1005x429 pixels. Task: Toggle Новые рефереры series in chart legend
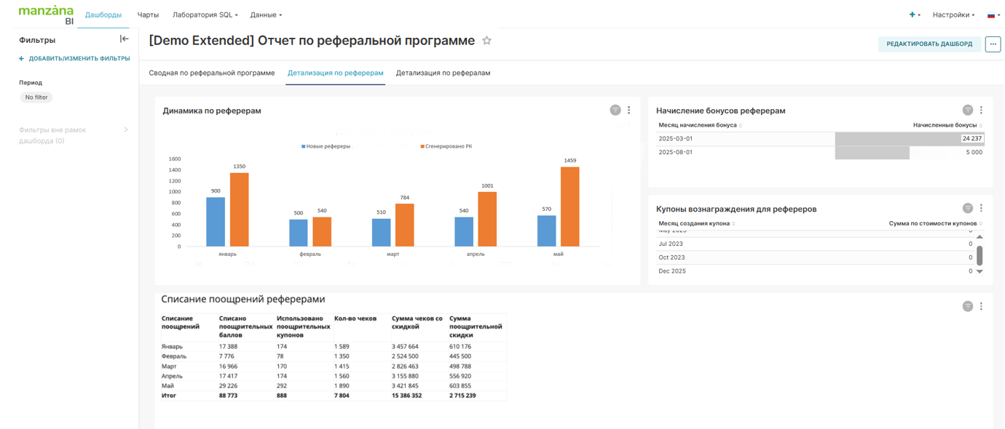[x=326, y=146]
